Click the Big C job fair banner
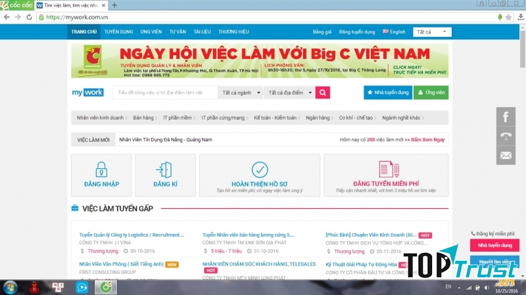Screen dimensions: 526x295 click(x=260, y=60)
